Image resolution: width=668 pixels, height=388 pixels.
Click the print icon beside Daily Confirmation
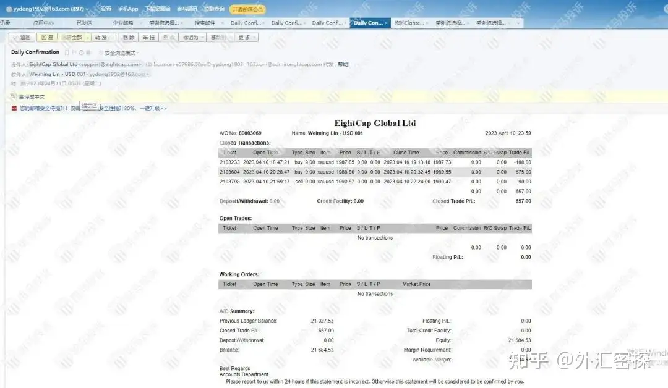coord(88,53)
